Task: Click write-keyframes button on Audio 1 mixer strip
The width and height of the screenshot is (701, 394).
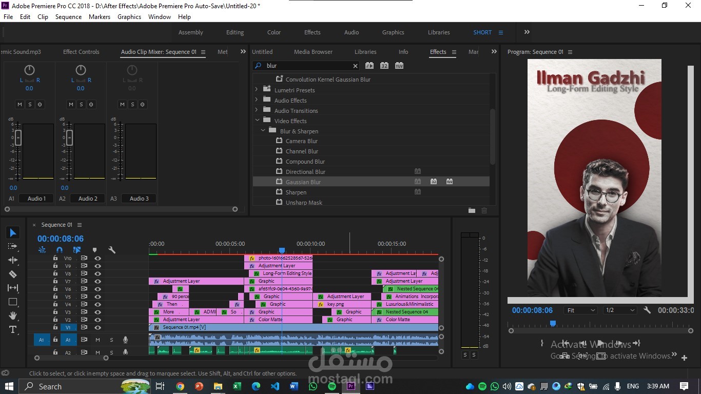Action: pyautogui.click(x=40, y=105)
